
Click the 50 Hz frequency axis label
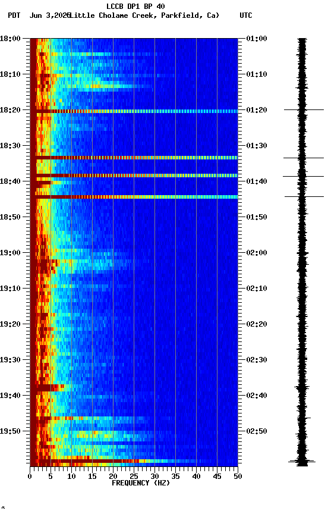click(238, 477)
